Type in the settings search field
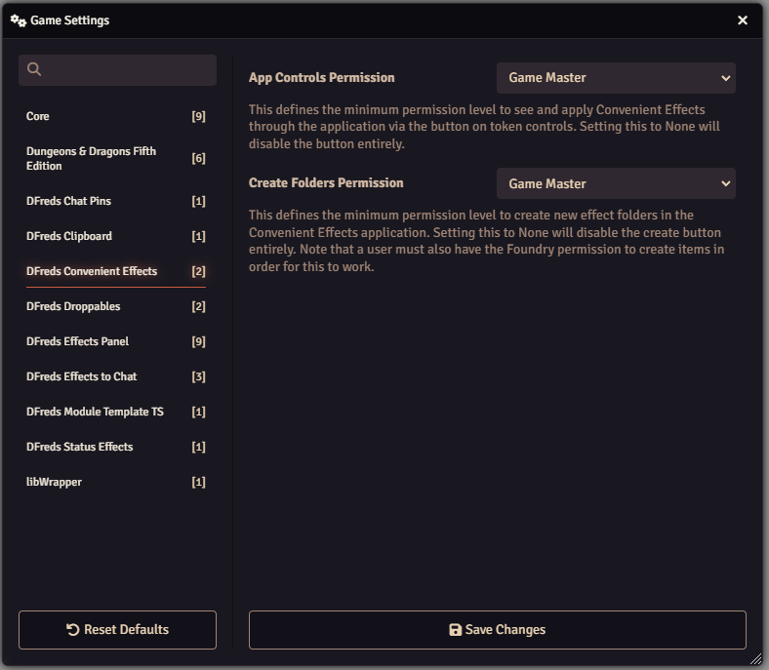 pos(127,69)
